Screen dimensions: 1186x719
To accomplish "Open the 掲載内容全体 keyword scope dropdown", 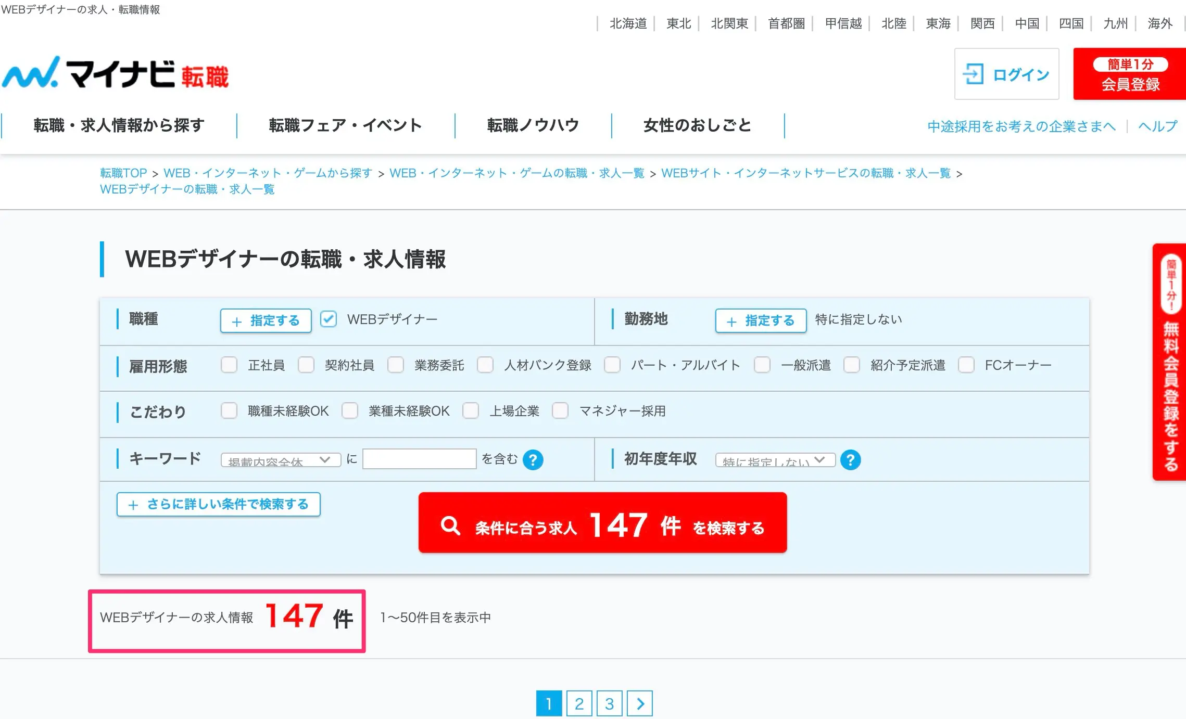I will point(281,460).
